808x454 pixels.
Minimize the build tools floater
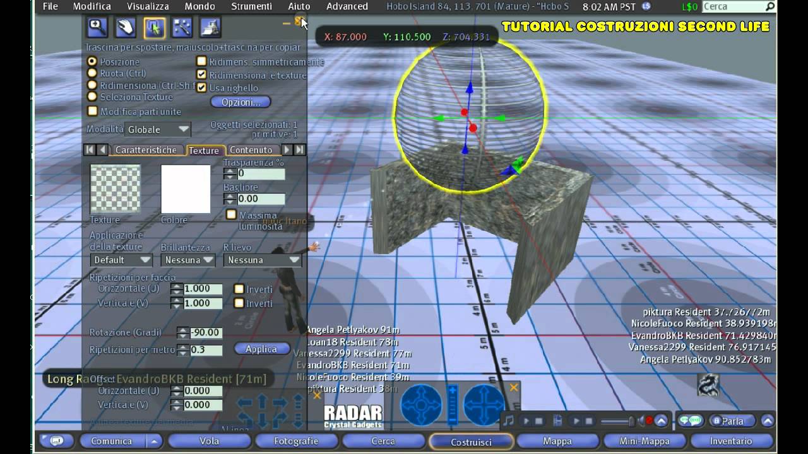[x=287, y=22]
